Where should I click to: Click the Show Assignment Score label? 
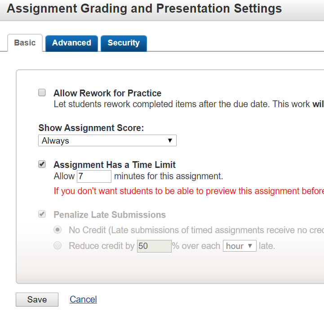pyautogui.click(x=91, y=128)
